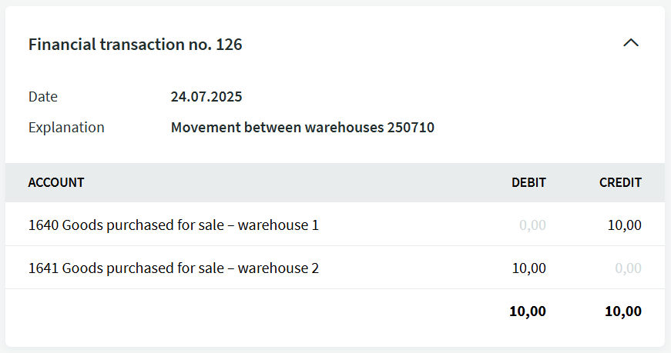Screen dimensions: 671x353
Task: Click the 10,00 debit for account 1641
Action: tap(529, 268)
